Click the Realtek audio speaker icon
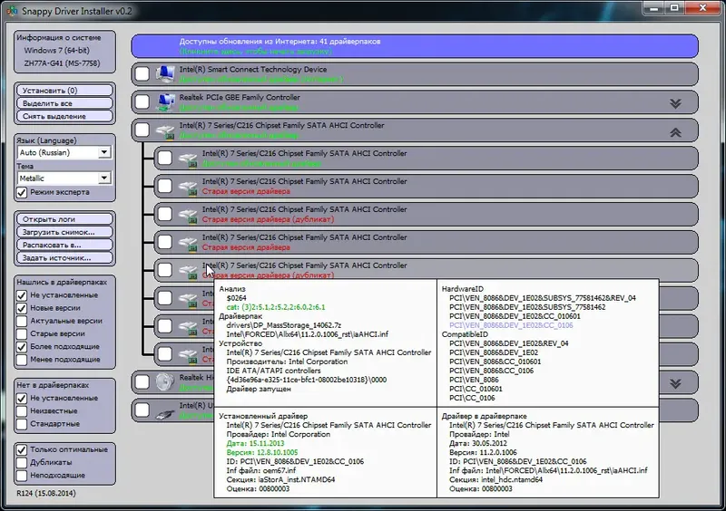The width and height of the screenshot is (726, 511). click(x=165, y=382)
